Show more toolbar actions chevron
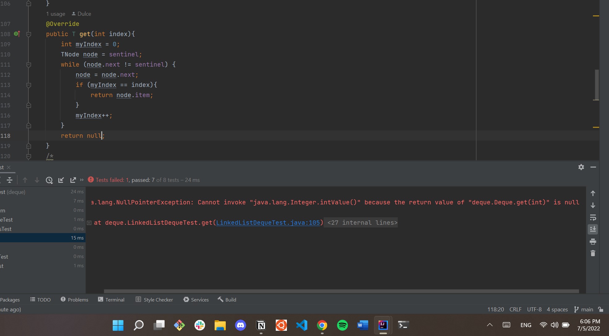Viewport: 609px width, 336px height. (x=82, y=180)
